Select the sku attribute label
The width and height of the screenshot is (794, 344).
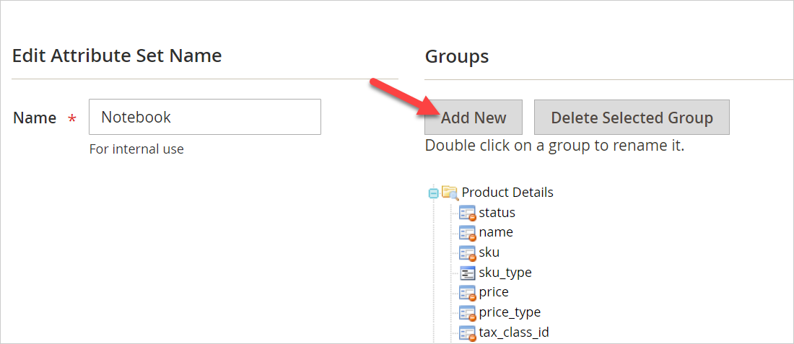click(x=489, y=252)
